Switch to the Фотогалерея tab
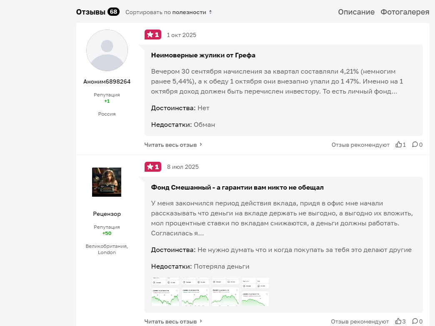Image resolution: width=435 pixels, height=326 pixels. (405, 12)
